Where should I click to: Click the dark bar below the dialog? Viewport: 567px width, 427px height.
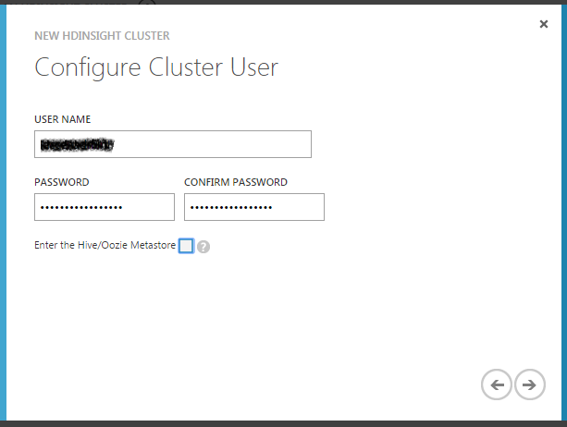277,423
